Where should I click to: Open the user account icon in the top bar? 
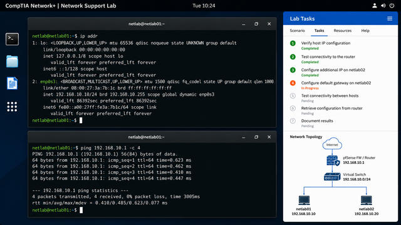point(375,6)
